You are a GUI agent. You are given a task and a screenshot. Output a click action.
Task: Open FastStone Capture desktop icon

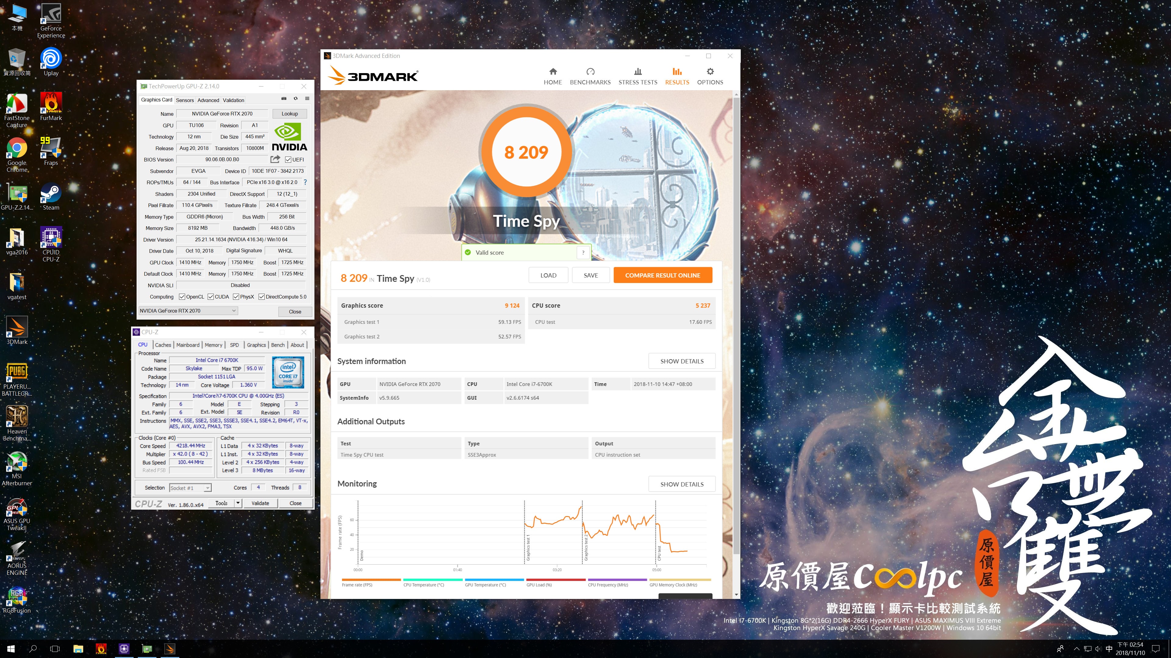point(17,110)
